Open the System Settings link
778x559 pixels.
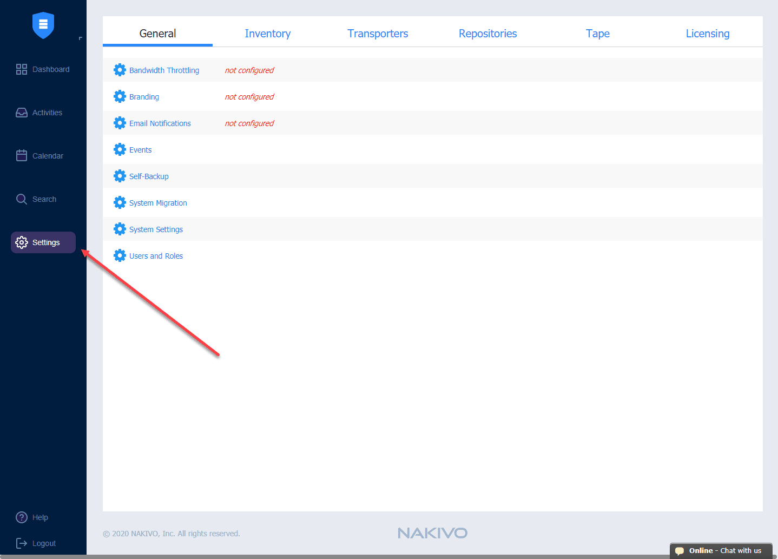coord(156,229)
